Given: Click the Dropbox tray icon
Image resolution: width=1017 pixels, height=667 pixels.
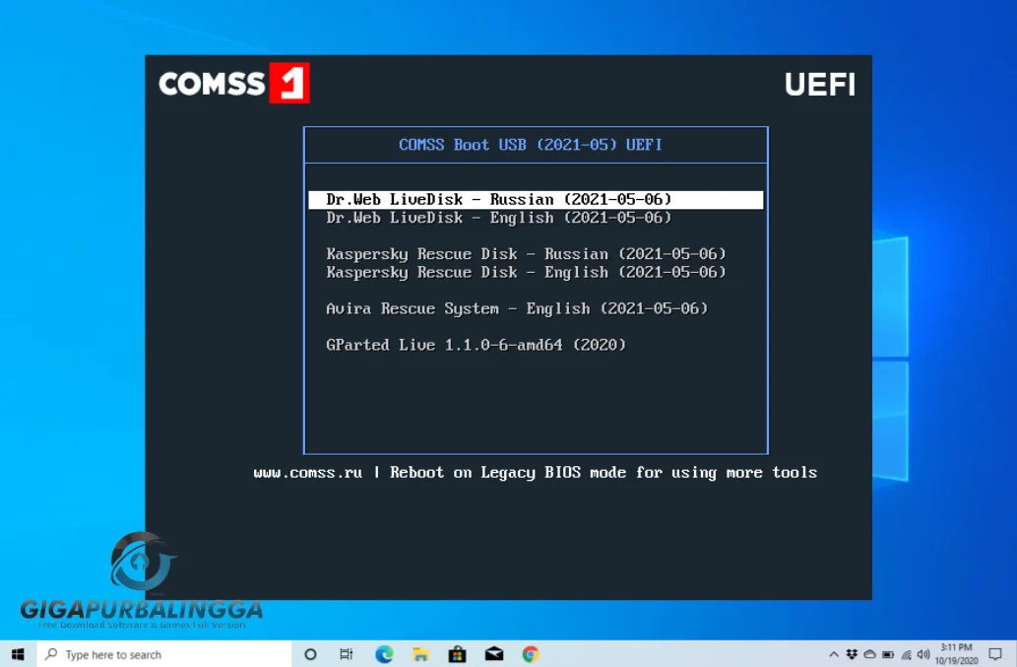Looking at the screenshot, I should (852, 654).
